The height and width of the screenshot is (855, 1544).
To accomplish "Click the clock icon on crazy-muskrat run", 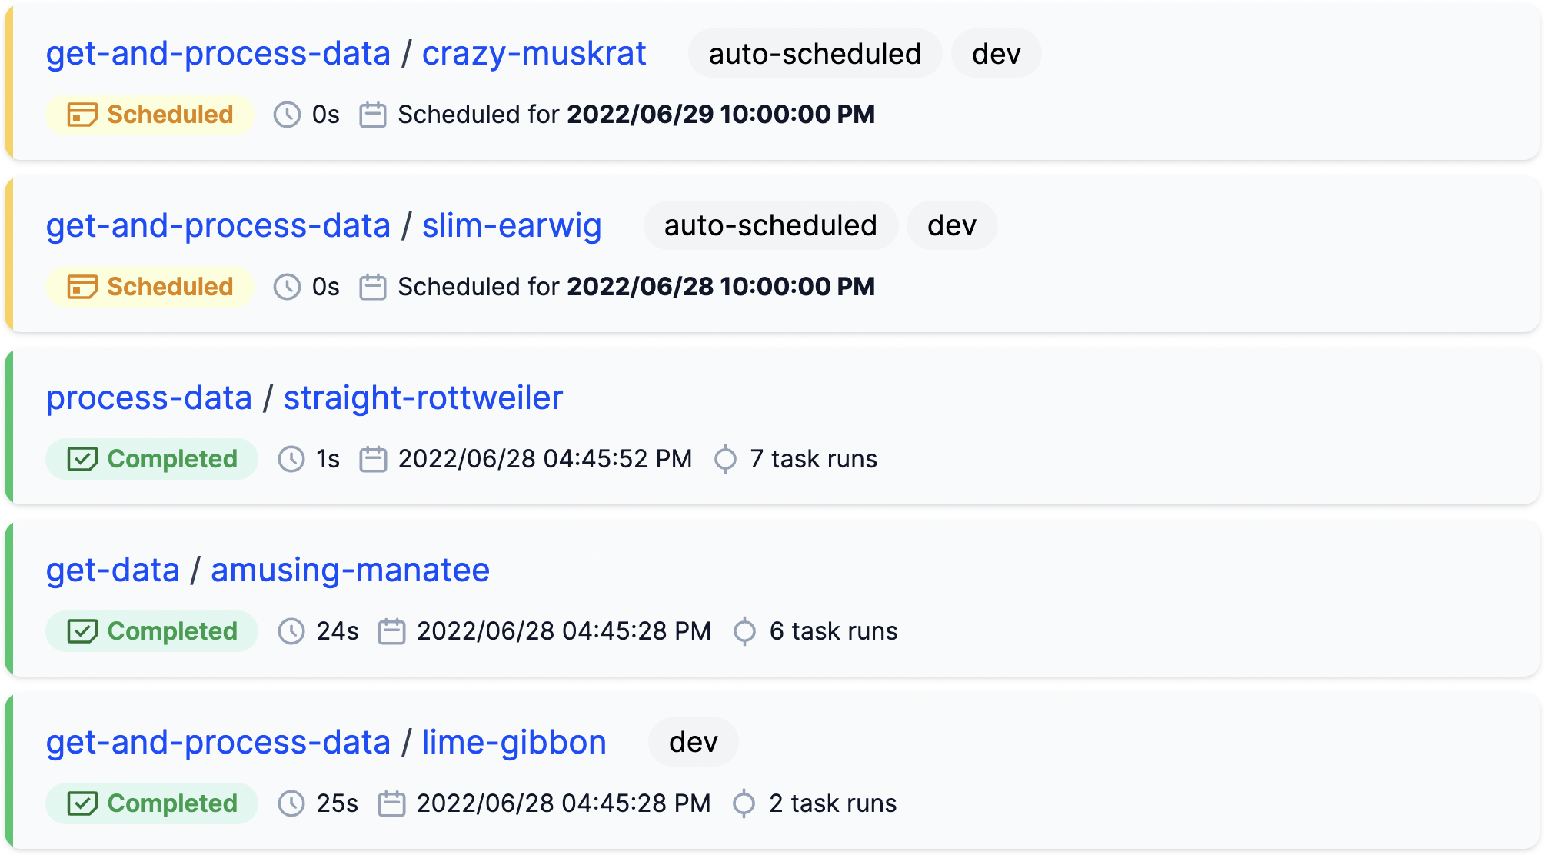I will pos(287,115).
